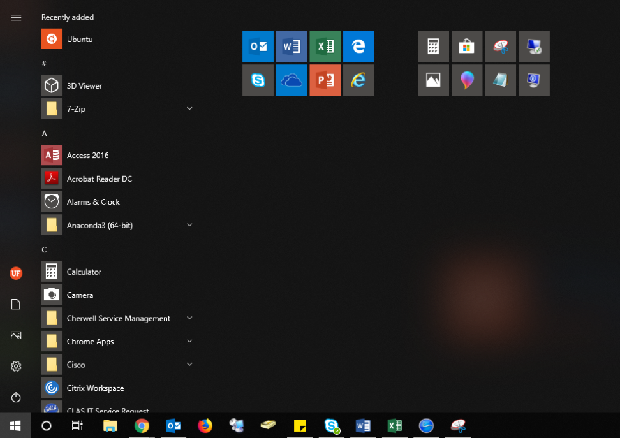The width and height of the screenshot is (620, 438).
Task: Expand the 7-Zip folder chevron
Action: point(189,108)
